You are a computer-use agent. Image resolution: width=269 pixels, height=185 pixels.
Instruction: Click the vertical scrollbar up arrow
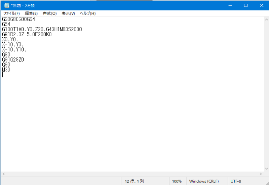(266, 19)
